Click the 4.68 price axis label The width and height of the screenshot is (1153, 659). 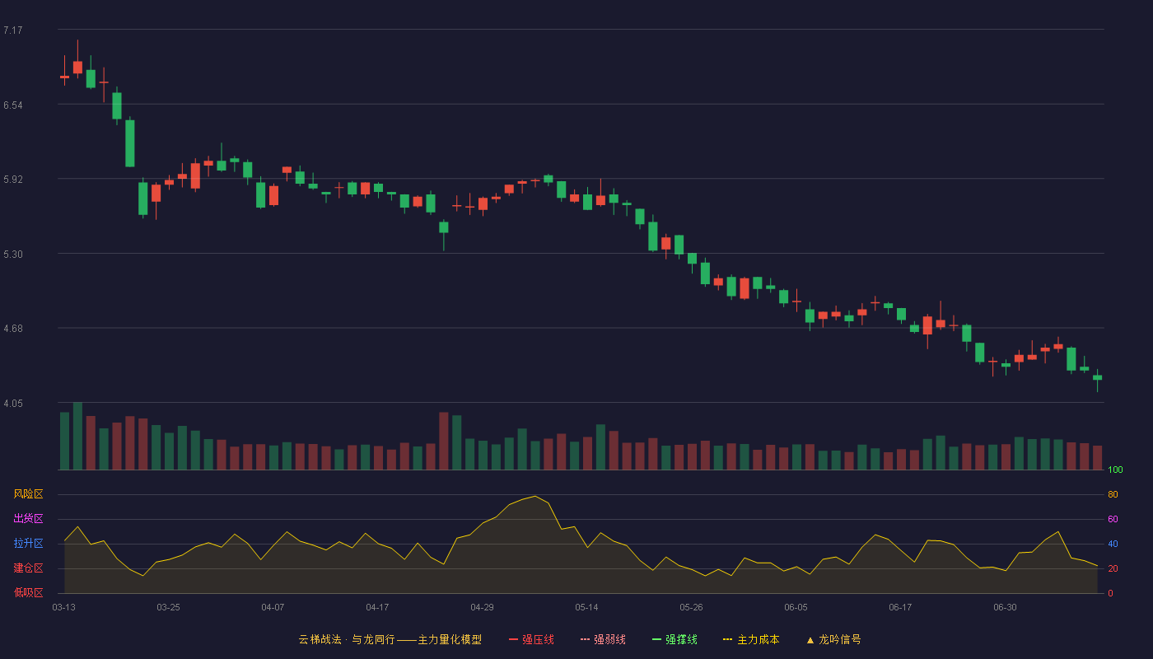(x=12, y=329)
